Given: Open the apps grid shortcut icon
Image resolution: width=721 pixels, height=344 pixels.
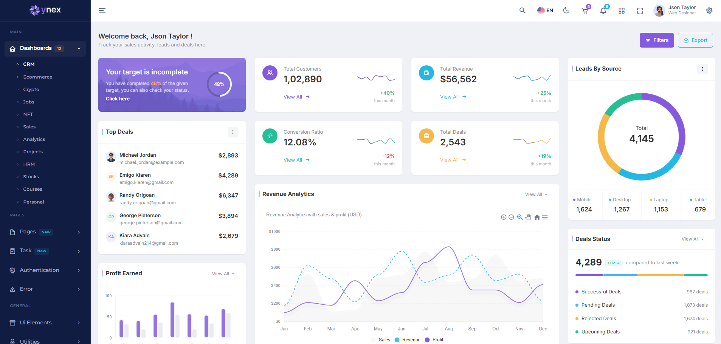Looking at the screenshot, I should [622, 11].
